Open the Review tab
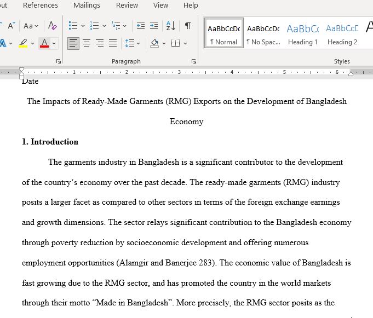Screen dimensions: 373x318 pyautogui.click(x=127, y=5)
